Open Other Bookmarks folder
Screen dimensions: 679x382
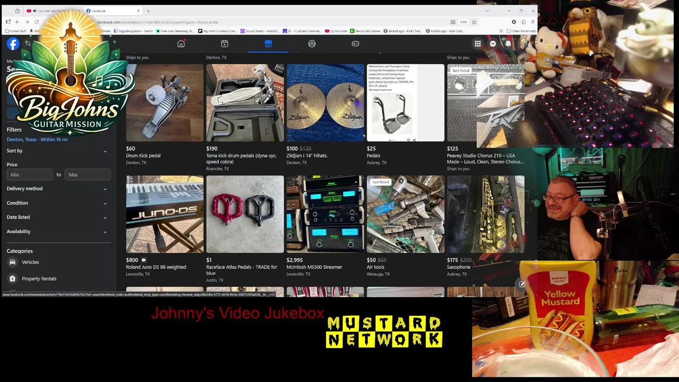[x=521, y=31]
